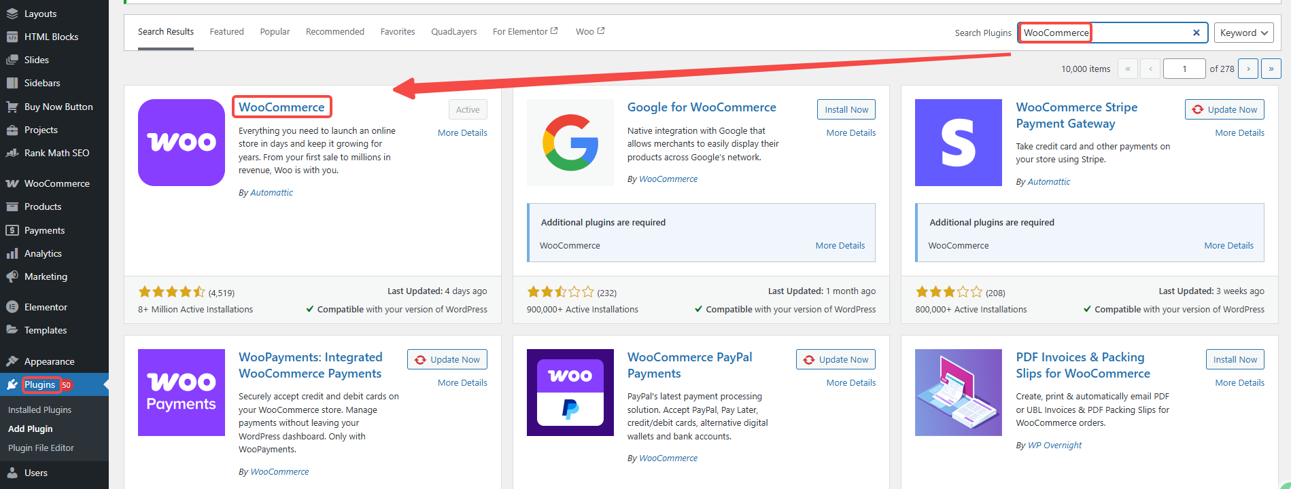The width and height of the screenshot is (1291, 489).
Task: Open Rank Math SEO icon
Action: click(12, 153)
